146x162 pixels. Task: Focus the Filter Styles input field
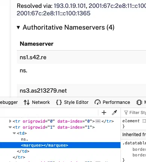click(138, 112)
